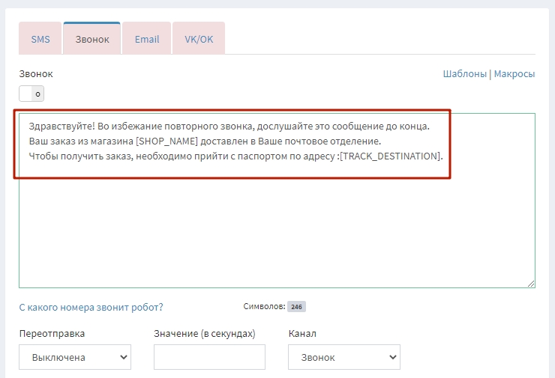The height and width of the screenshot is (378, 555).
Task: Select the Звонок tab
Action: click(92, 39)
